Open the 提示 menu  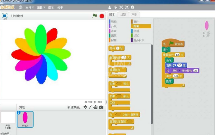[x=51, y=7]
